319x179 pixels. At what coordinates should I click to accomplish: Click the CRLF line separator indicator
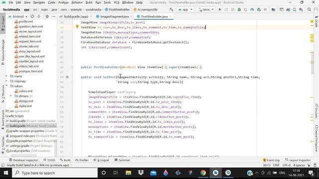276,165
